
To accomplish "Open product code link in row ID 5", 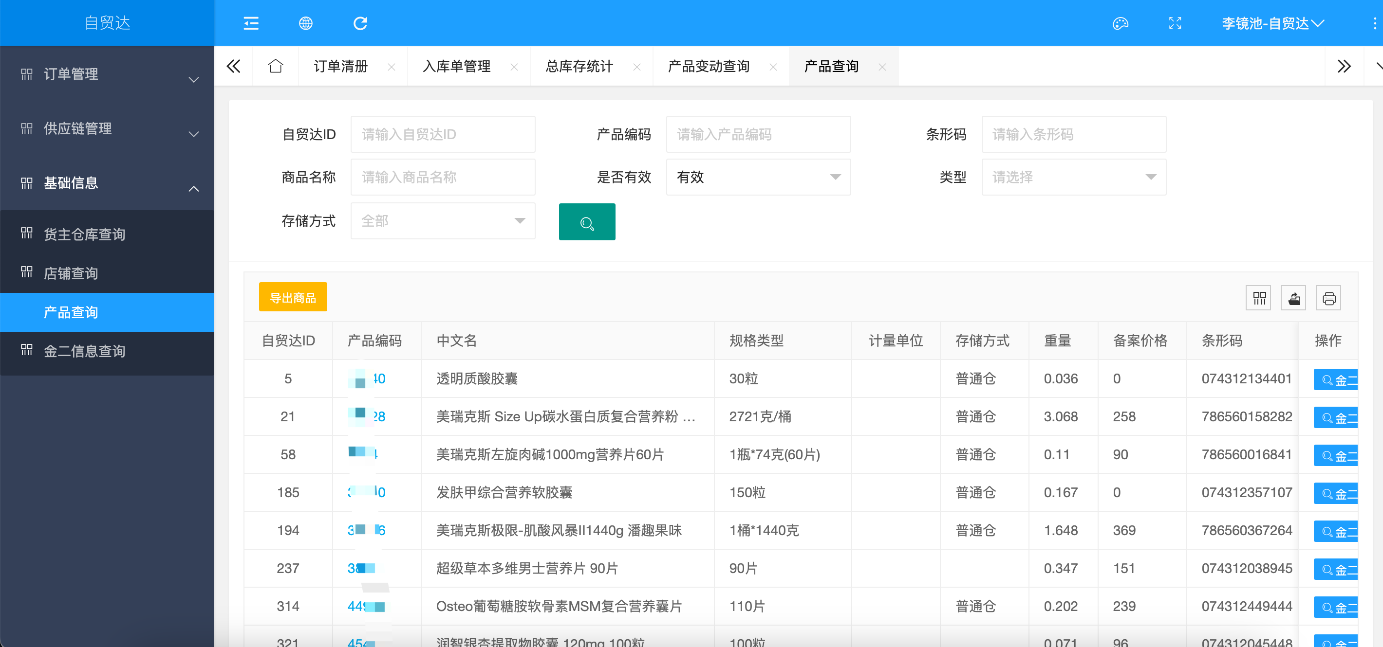I will [x=367, y=379].
